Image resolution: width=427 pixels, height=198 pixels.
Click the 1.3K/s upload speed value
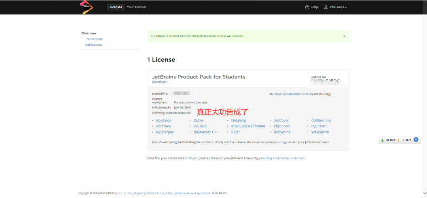pyautogui.click(x=406, y=140)
